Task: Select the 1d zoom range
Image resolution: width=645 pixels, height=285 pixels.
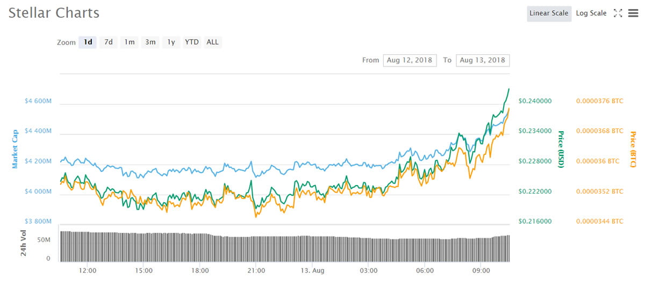Action: click(88, 42)
